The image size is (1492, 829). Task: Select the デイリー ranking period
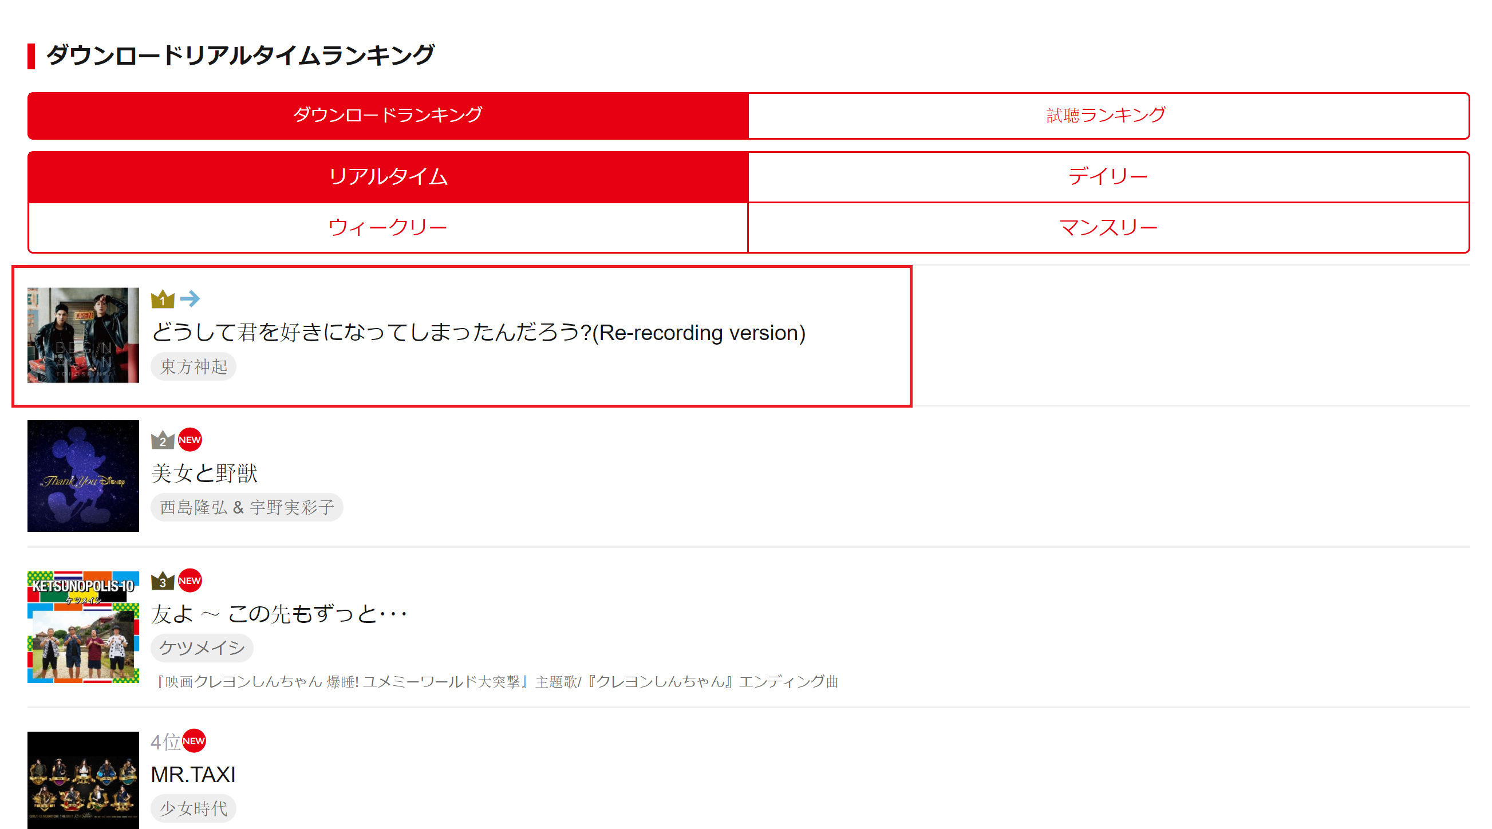(x=1108, y=177)
